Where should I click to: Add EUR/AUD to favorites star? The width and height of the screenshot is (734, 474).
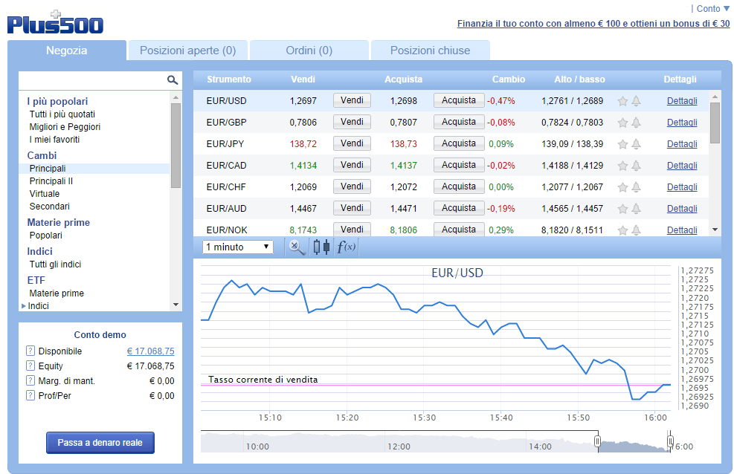(622, 209)
